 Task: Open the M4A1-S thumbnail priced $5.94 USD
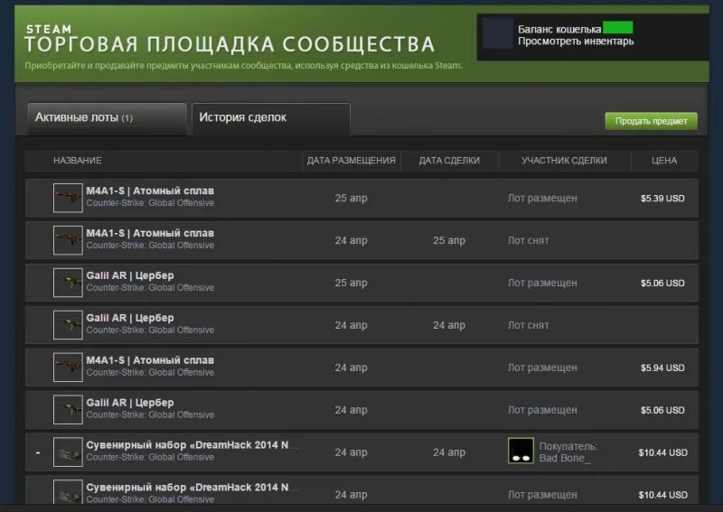click(68, 368)
